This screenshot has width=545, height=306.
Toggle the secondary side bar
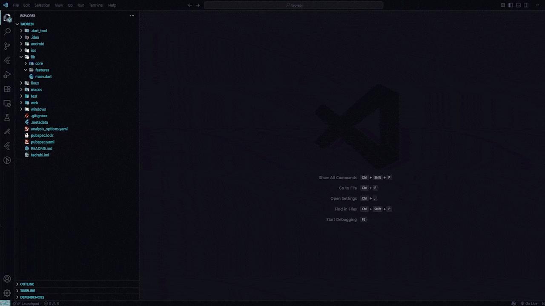point(526,5)
